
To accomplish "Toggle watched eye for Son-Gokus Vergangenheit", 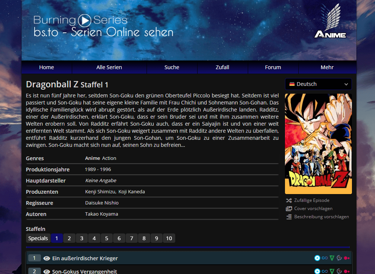I will (x=47, y=271).
